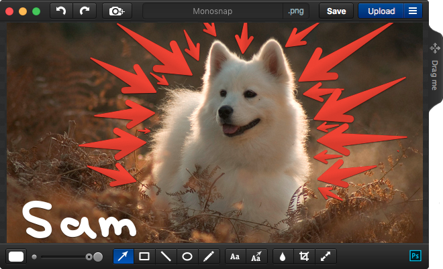The image size is (443, 269).
Task: Select the Rectangle shape tool
Action: point(144,256)
